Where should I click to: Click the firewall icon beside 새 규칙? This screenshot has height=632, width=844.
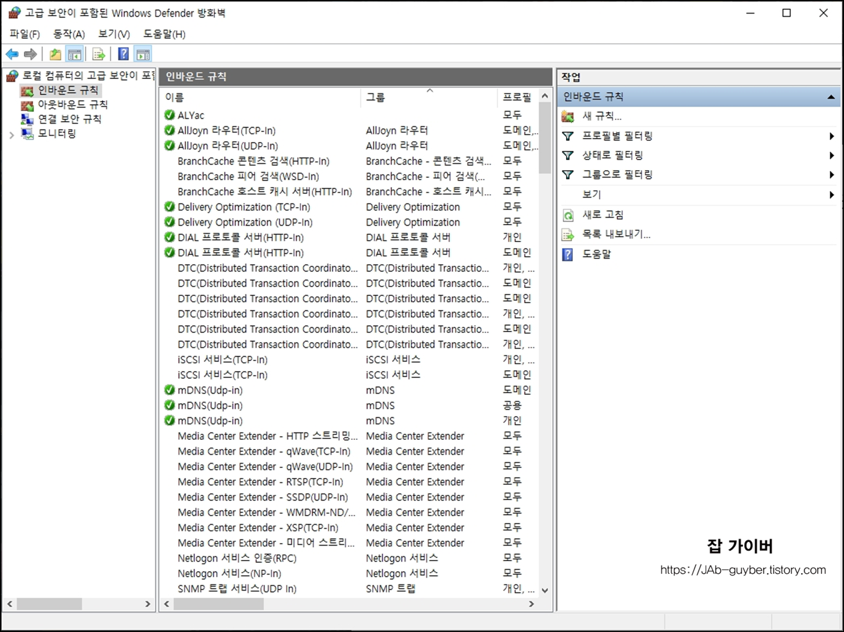568,116
